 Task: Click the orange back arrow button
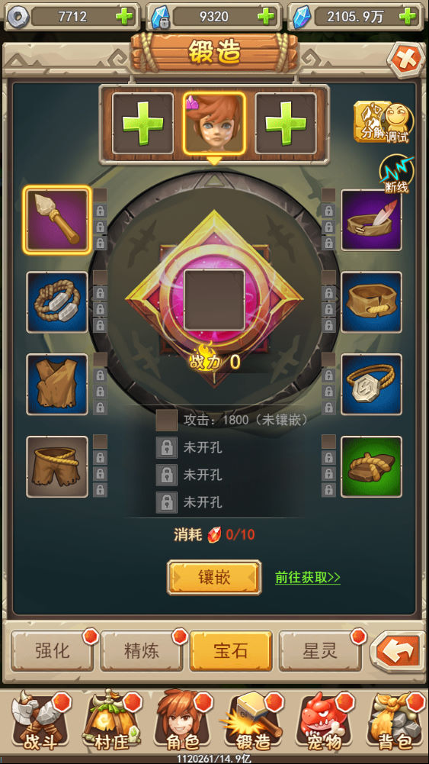point(398,652)
